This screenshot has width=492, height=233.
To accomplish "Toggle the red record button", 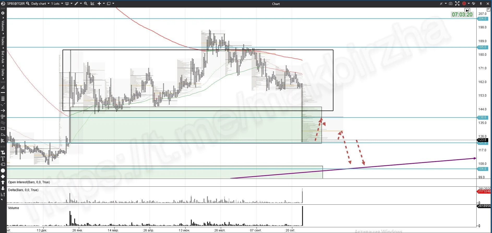I will 464,4.
